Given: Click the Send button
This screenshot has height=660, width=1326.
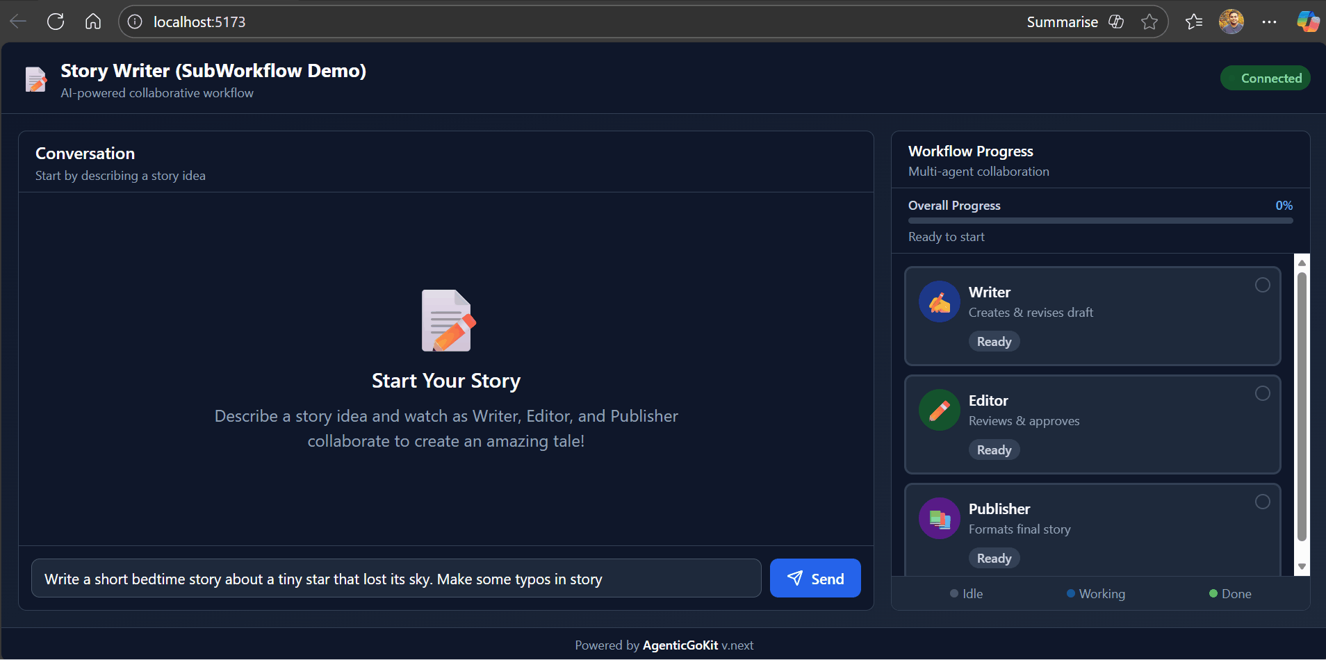Looking at the screenshot, I should pyautogui.click(x=815, y=577).
